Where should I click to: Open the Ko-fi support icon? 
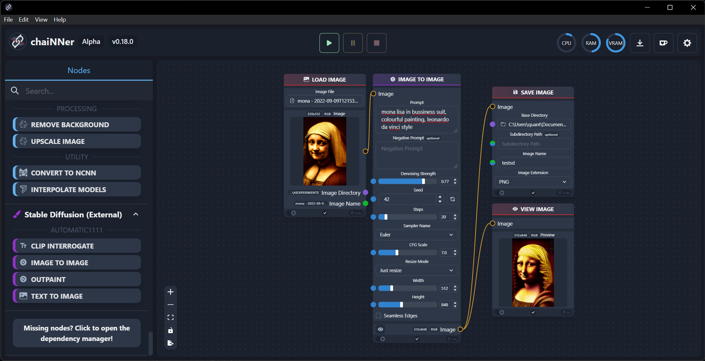tap(663, 43)
